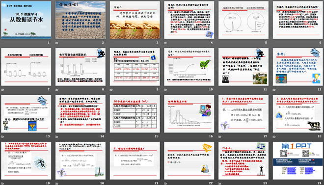
Task: Preview animation via star under slide 7
Action: tap(2, 90)
